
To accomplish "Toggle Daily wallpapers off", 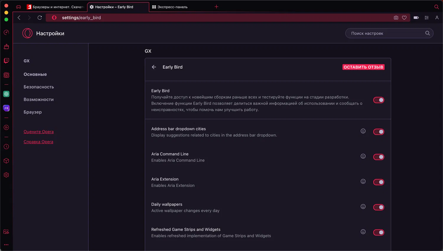I will [x=379, y=207].
